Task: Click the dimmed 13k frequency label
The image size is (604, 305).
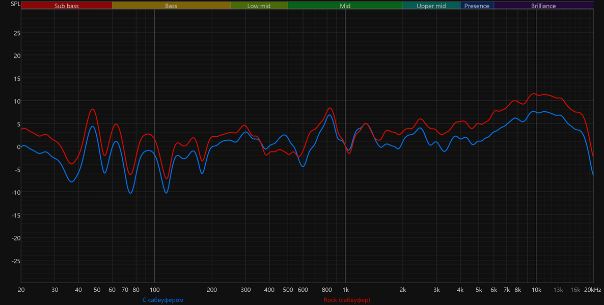Action: click(558, 290)
